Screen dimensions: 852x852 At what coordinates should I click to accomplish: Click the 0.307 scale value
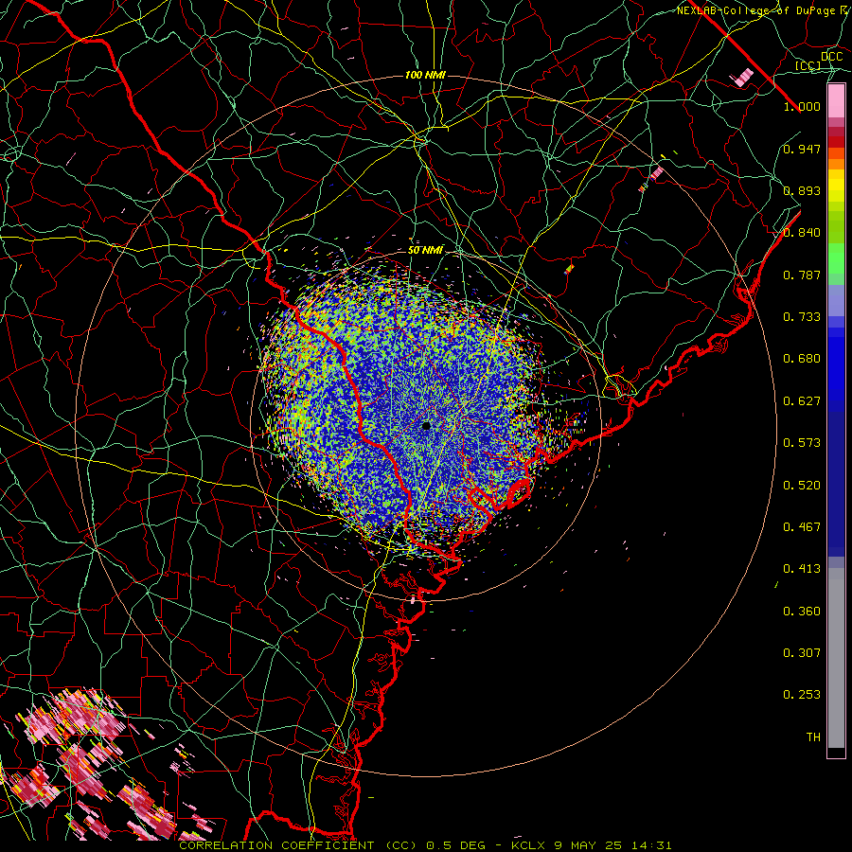click(802, 653)
